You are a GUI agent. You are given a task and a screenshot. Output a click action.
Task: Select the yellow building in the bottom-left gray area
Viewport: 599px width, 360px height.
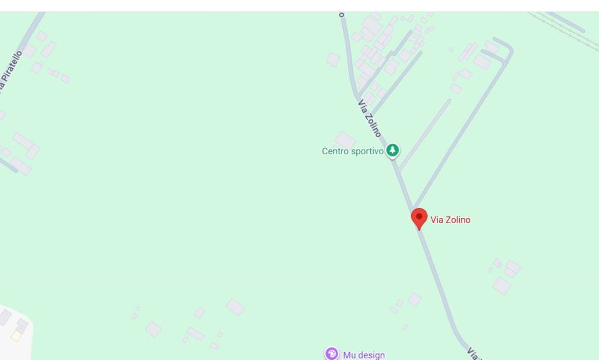tap(16, 336)
